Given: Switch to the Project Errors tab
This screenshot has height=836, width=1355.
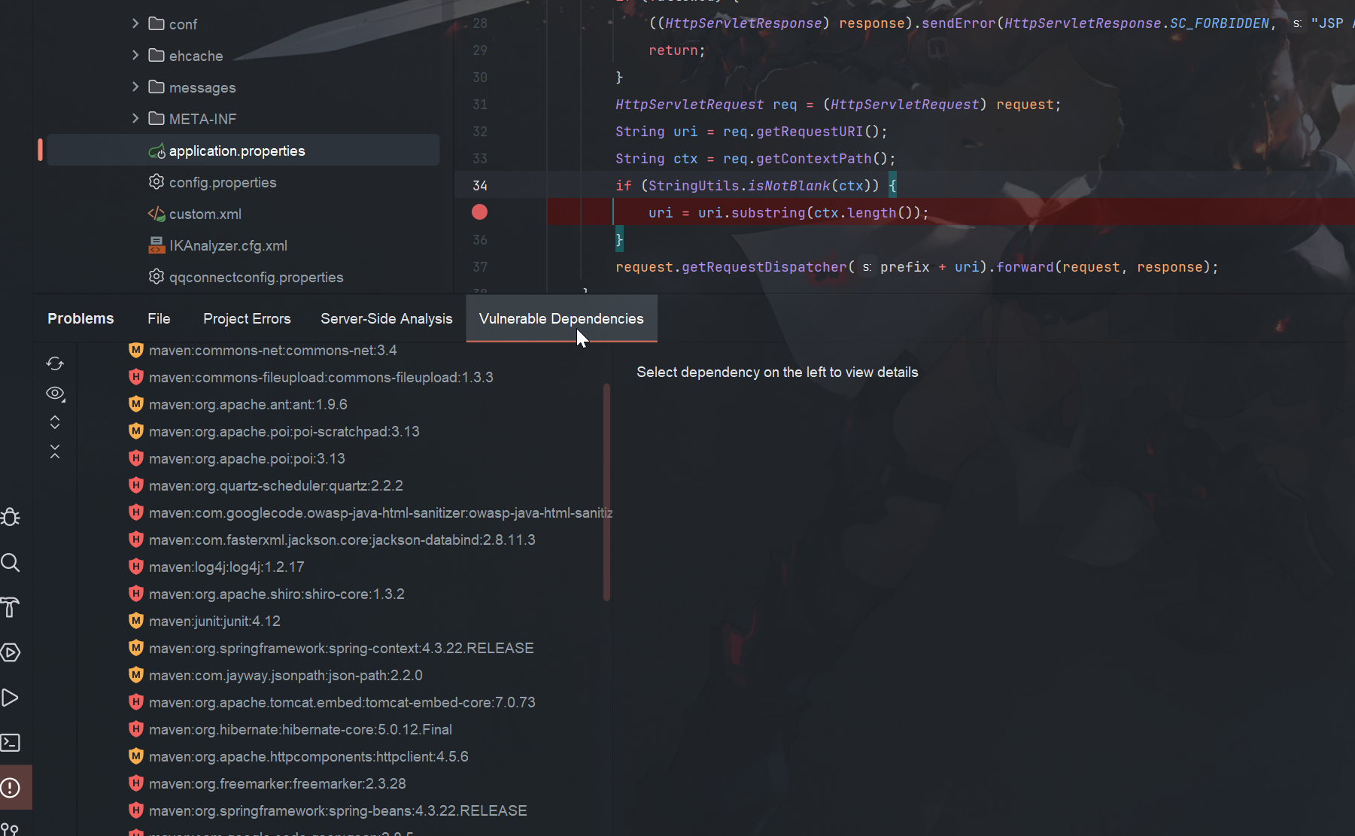Looking at the screenshot, I should tap(247, 319).
